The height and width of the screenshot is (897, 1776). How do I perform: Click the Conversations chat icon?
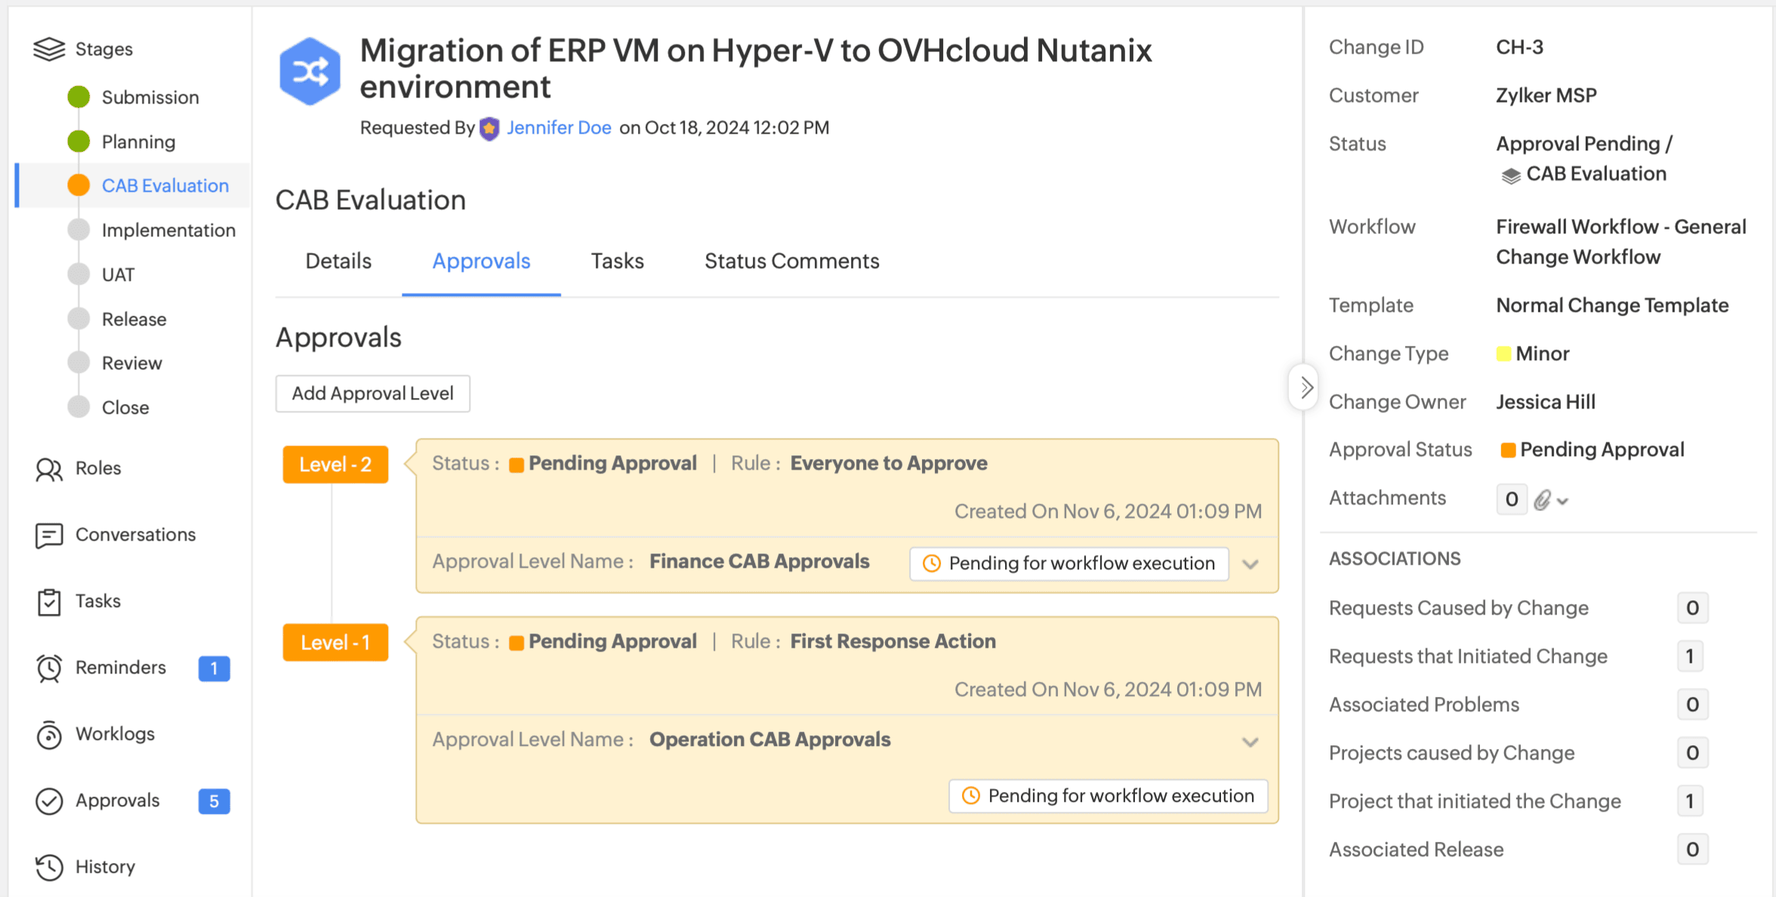49,535
